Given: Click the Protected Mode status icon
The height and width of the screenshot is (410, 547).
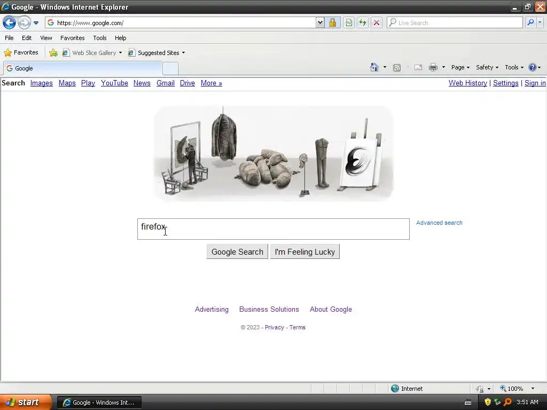Looking at the screenshot, I should 480,389.
